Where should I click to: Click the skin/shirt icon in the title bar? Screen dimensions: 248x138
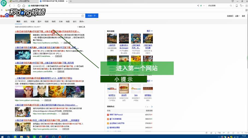point(233,1)
